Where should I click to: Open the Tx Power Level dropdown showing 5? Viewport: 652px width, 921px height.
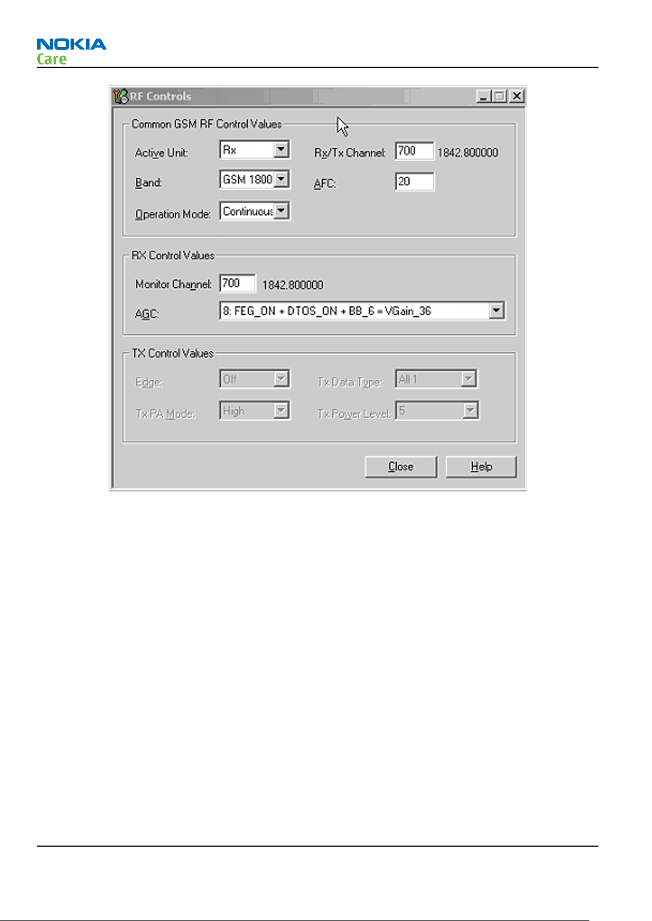pyautogui.click(x=437, y=410)
